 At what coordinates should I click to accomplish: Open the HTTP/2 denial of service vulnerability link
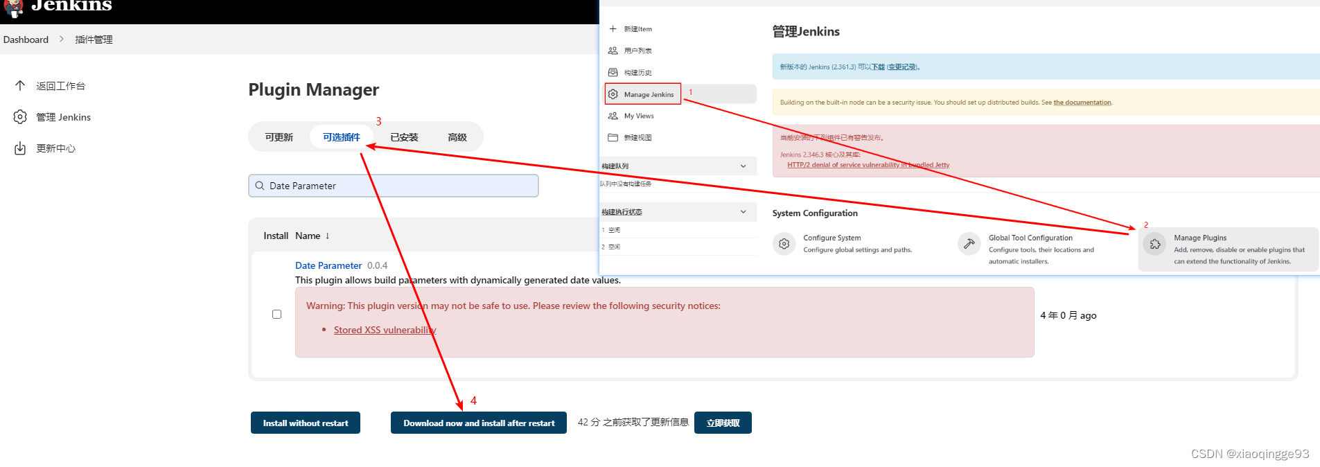868,165
